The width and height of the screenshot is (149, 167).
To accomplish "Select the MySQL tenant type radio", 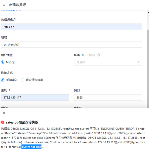I will [3, 62].
